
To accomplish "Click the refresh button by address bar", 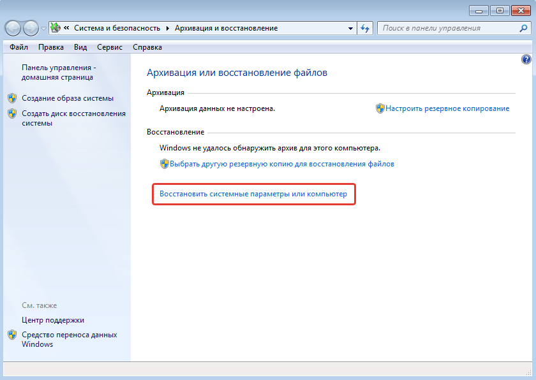I will [365, 28].
